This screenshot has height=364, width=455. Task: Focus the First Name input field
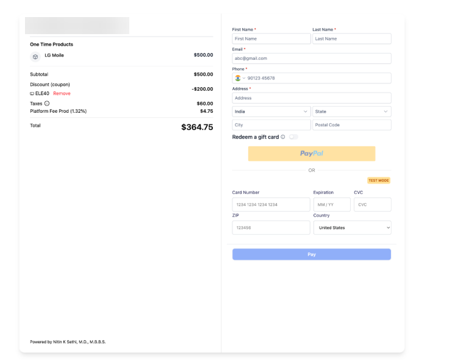[x=271, y=38]
